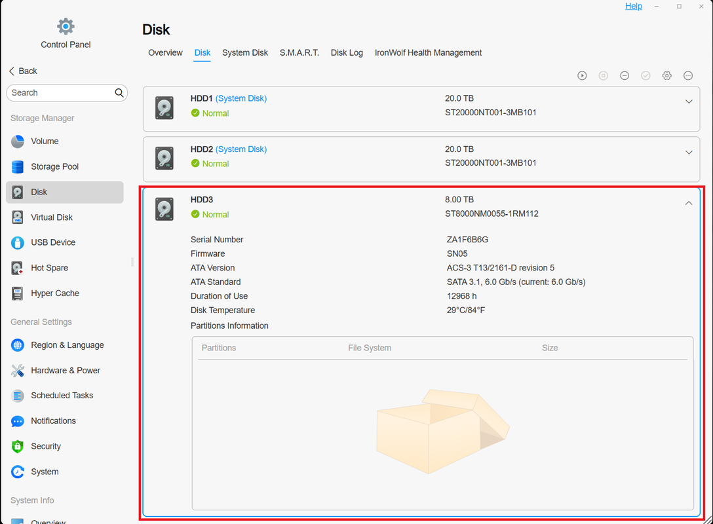This screenshot has height=524, width=713.
Task: Open Hot Spare settings
Action: pyautogui.click(x=65, y=268)
